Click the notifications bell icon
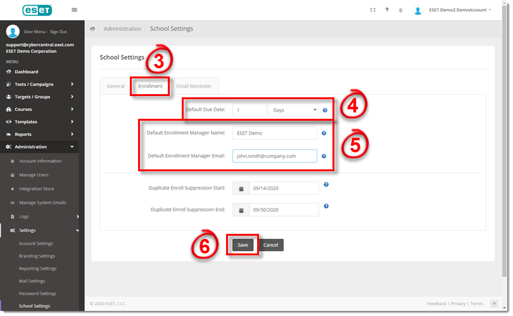 pos(400,10)
